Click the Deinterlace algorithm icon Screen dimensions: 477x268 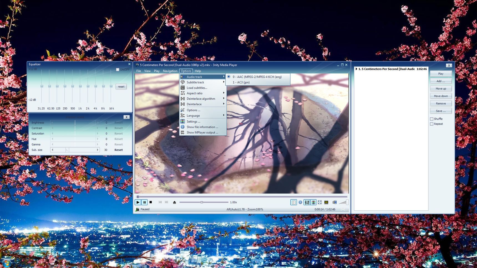[182, 99]
